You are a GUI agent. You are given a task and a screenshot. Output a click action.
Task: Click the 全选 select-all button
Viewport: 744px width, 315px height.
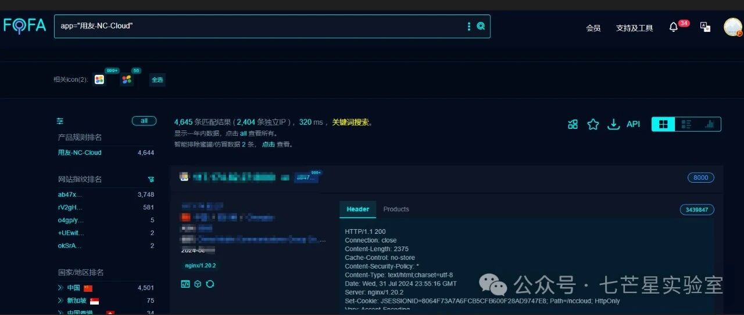click(x=158, y=80)
